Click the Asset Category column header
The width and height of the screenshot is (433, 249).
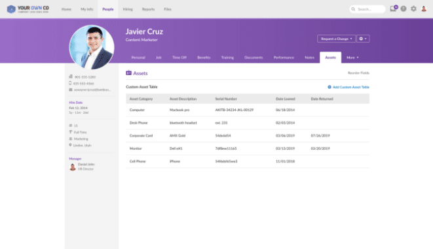141,99
